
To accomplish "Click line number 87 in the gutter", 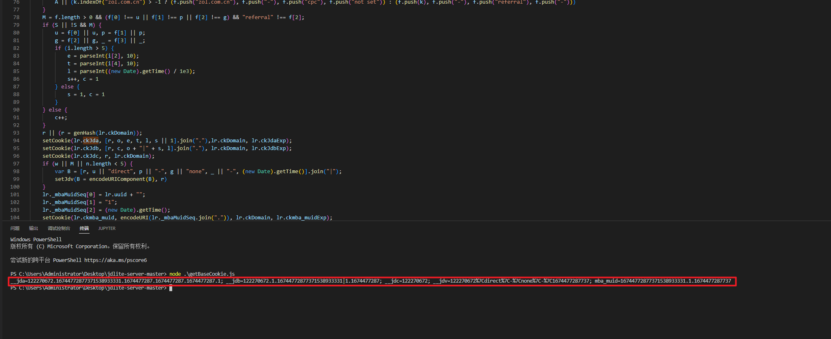I will [16, 87].
